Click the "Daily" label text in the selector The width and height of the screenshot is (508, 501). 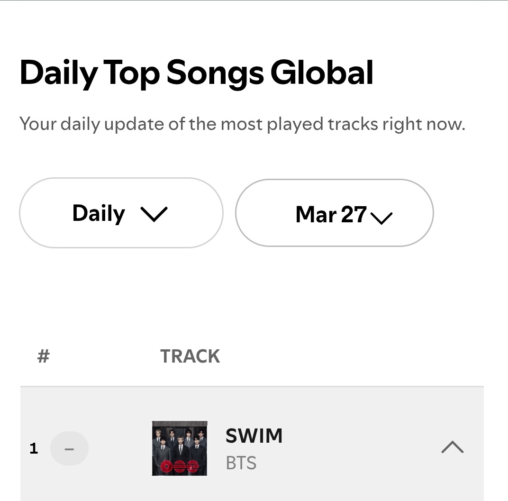(99, 213)
